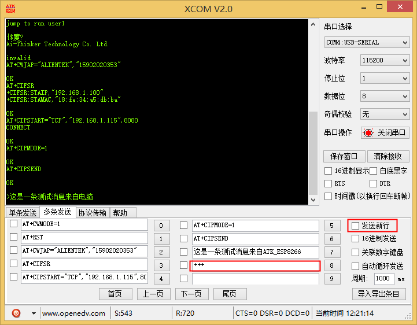
Task: Check the RTS checkbox
Action: pos(329,183)
